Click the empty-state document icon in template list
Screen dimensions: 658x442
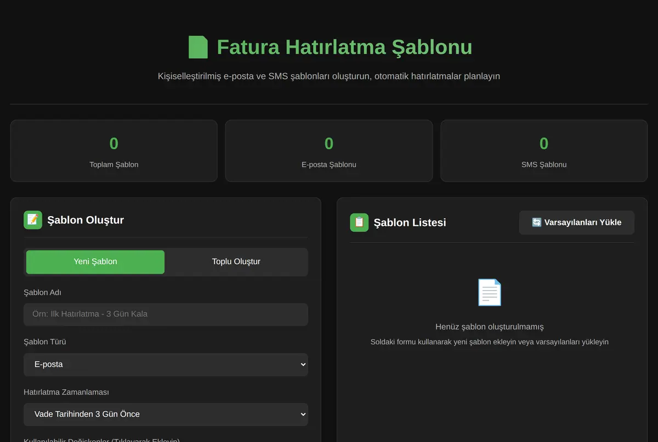[489, 292]
